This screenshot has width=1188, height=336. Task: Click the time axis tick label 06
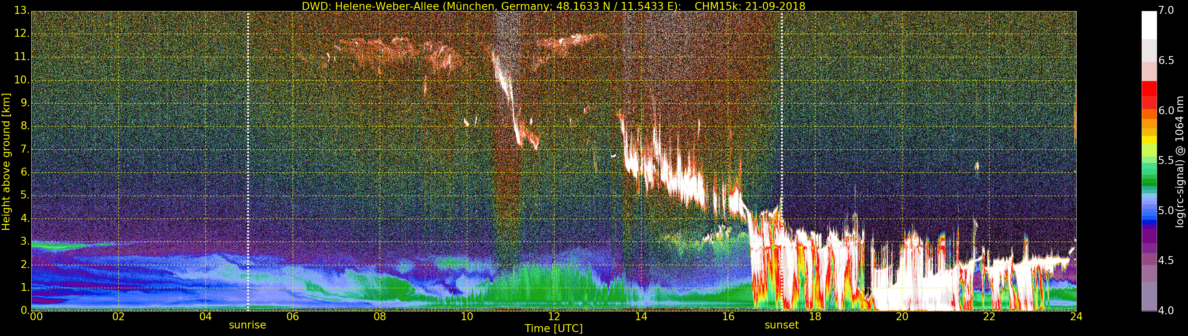coord(293,317)
